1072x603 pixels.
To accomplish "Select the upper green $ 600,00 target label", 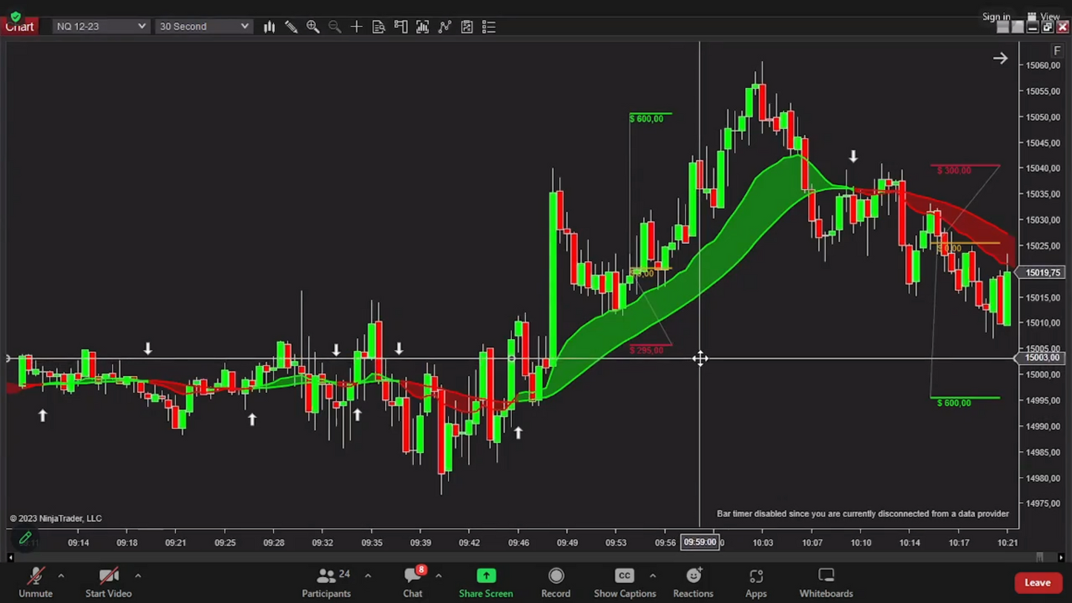I will 646,119.
